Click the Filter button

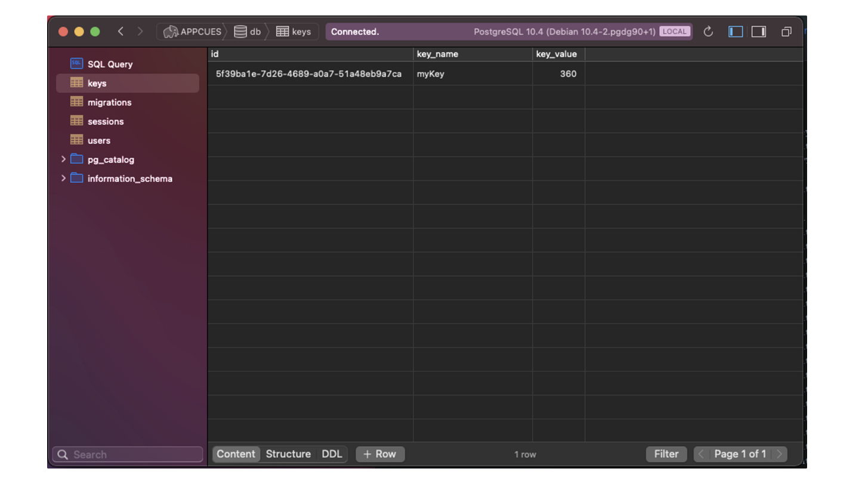pos(666,454)
